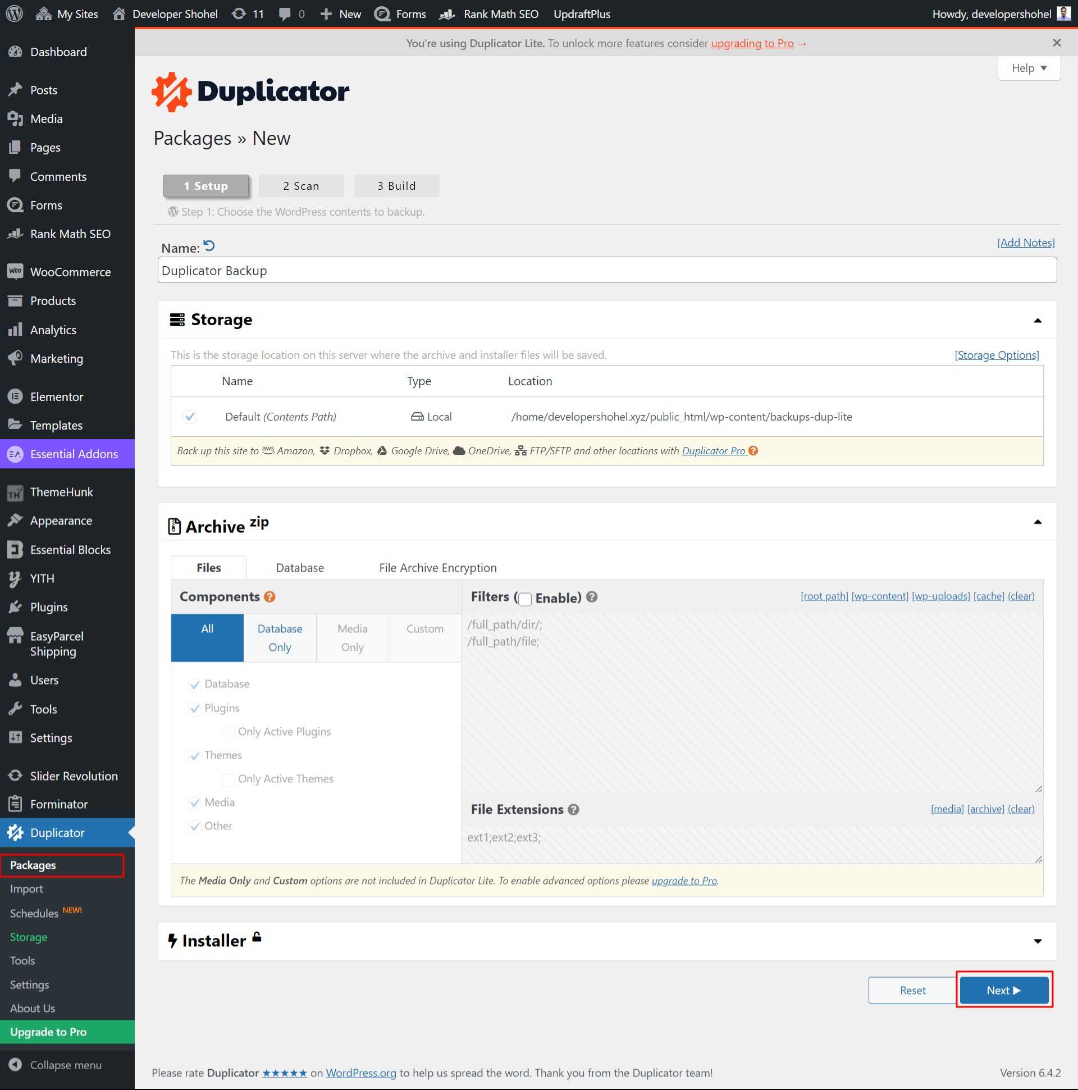The height and width of the screenshot is (1090, 1078).
Task: Open the Add Notes link
Action: [x=1026, y=243]
